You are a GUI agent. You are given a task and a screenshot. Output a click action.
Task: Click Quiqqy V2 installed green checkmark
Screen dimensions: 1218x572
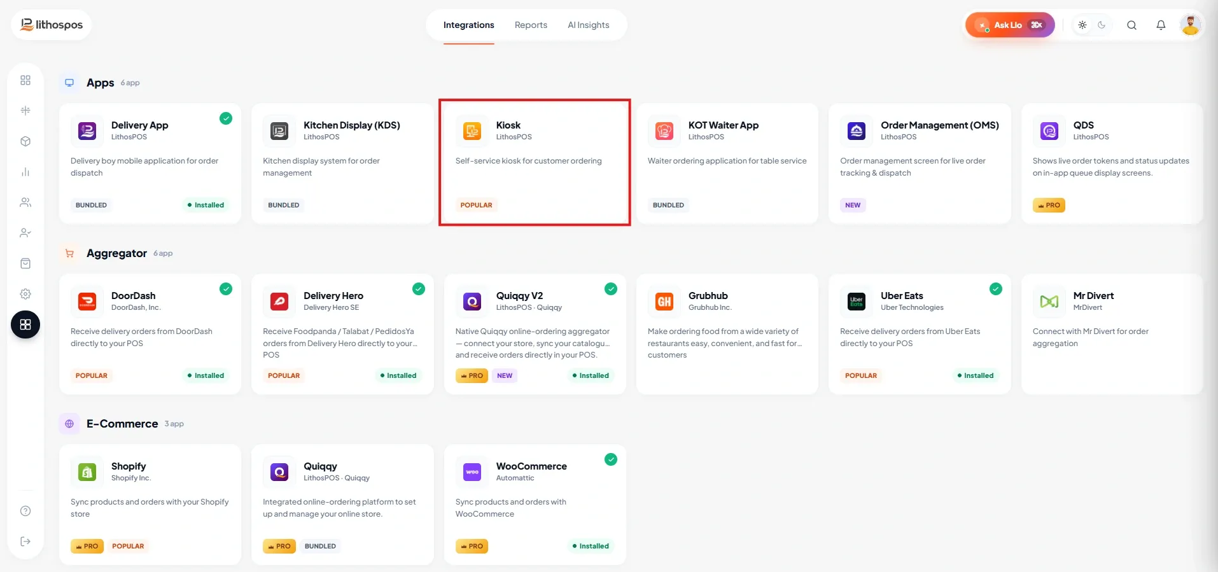pyautogui.click(x=611, y=289)
